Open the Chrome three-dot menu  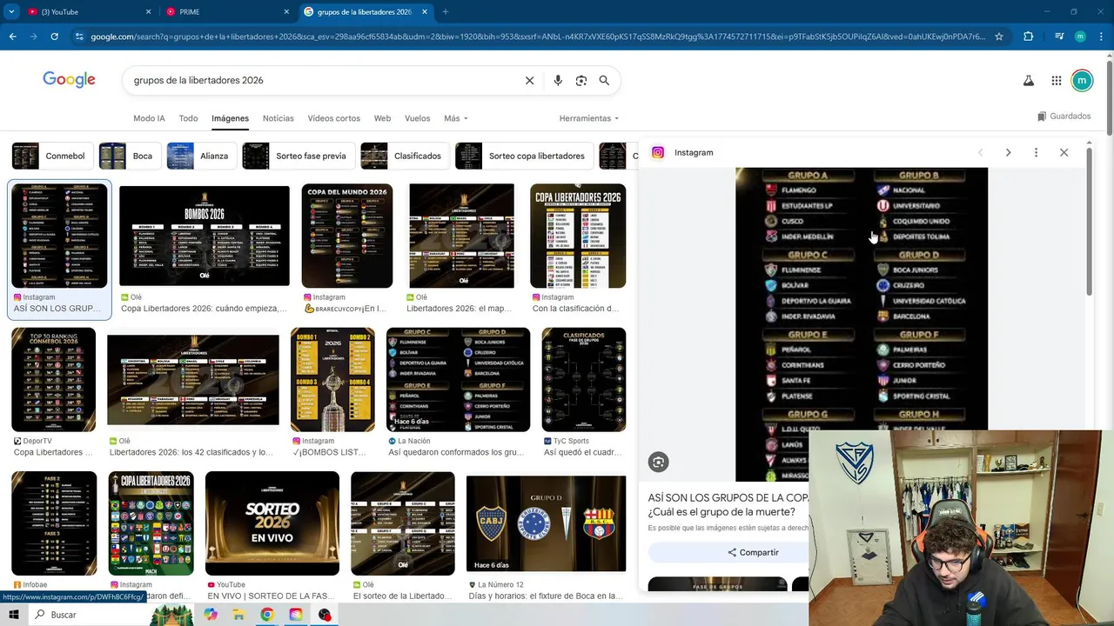(x=1101, y=37)
